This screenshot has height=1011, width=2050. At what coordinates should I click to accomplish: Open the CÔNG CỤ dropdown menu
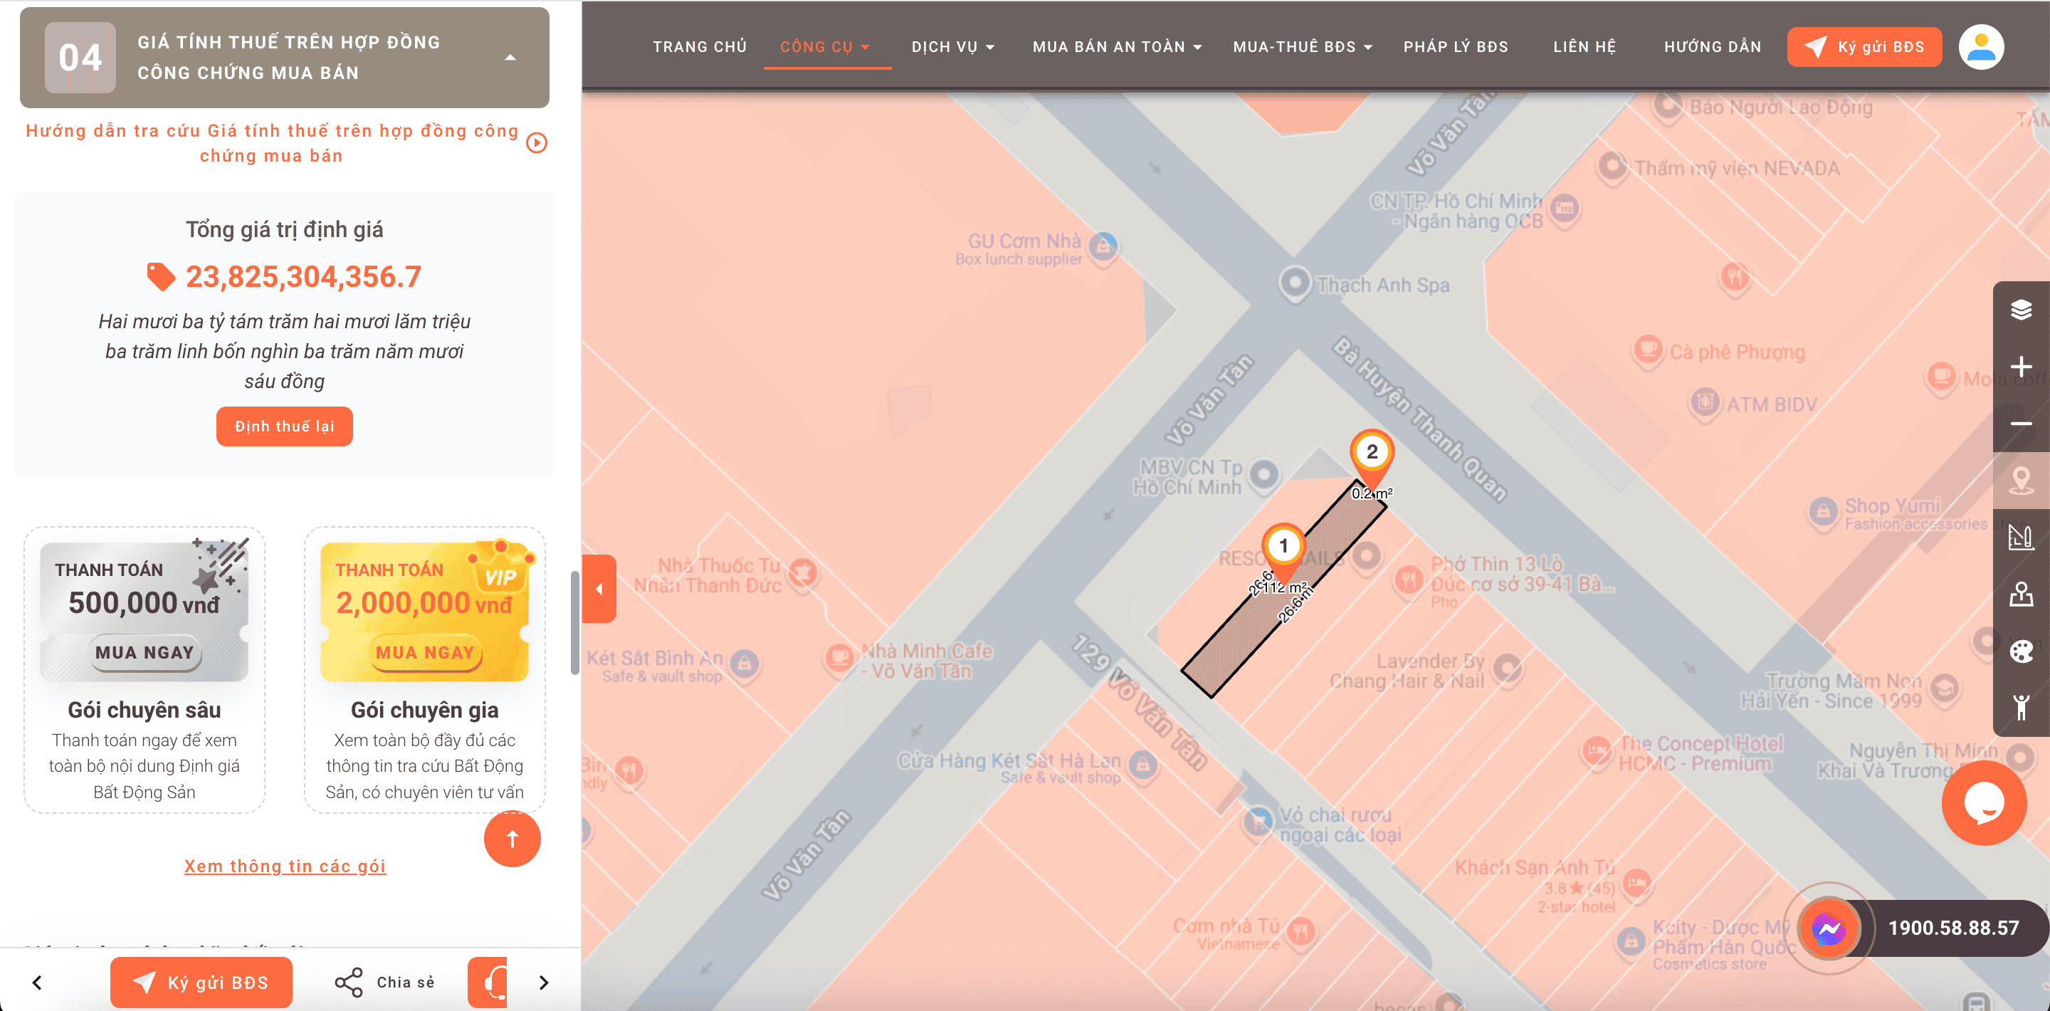[x=825, y=47]
